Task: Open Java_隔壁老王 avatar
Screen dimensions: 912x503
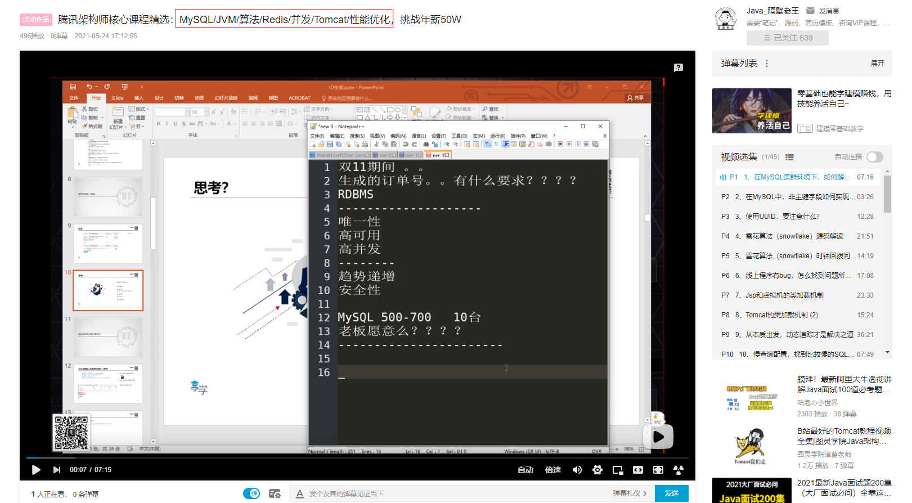Action: 726,19
